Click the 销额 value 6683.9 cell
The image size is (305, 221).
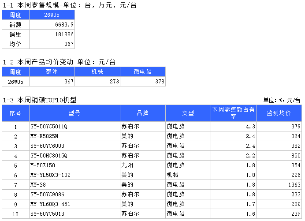(x=52, y=25)
